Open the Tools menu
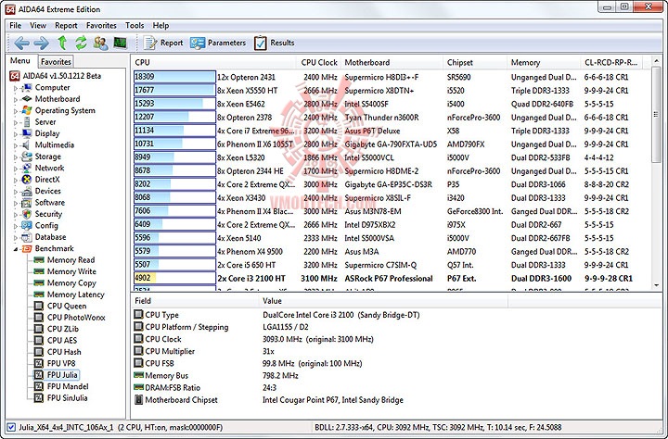Image resolution: width=668 pixels, height=439 pixels. tap(135, 26)
